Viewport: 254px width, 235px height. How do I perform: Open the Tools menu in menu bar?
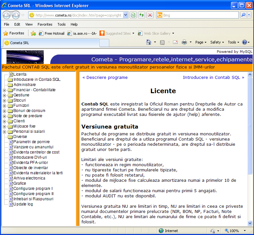click(62, 24)
